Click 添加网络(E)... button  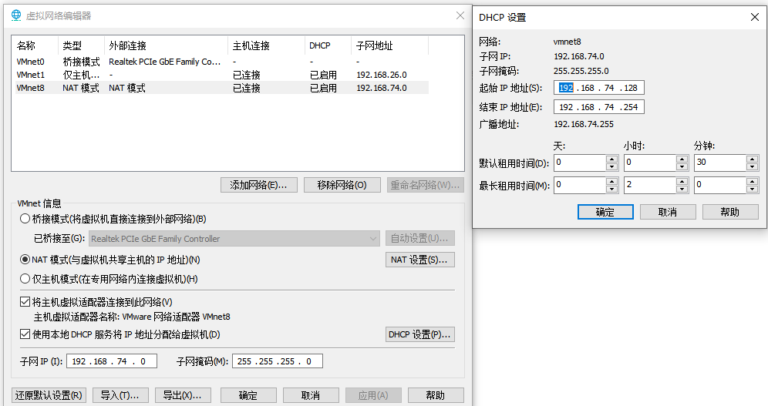[x=258, y=185]
